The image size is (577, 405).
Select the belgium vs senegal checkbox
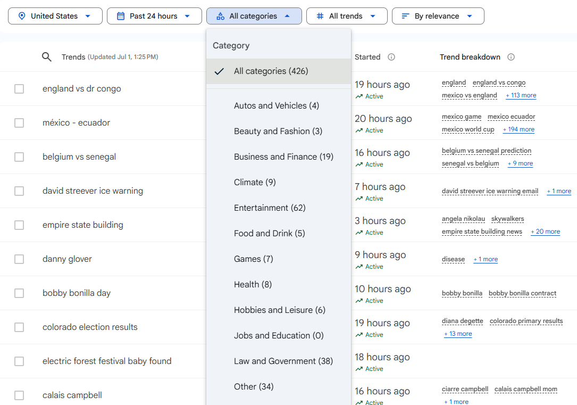point(19,157)
